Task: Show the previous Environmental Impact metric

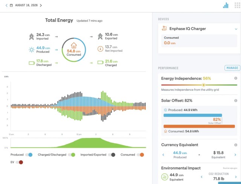Action: 202,177
